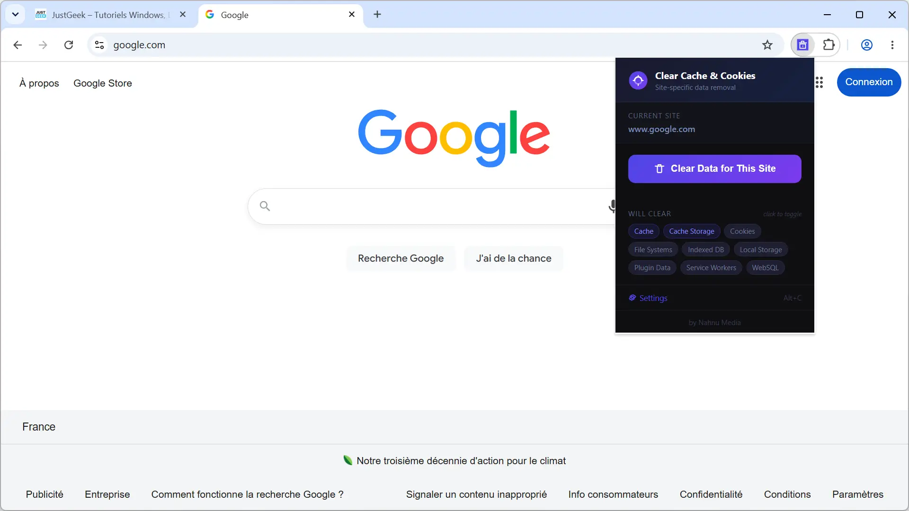Enable the Cookies chip
This screenshot has height=511, width=909.
742,231
